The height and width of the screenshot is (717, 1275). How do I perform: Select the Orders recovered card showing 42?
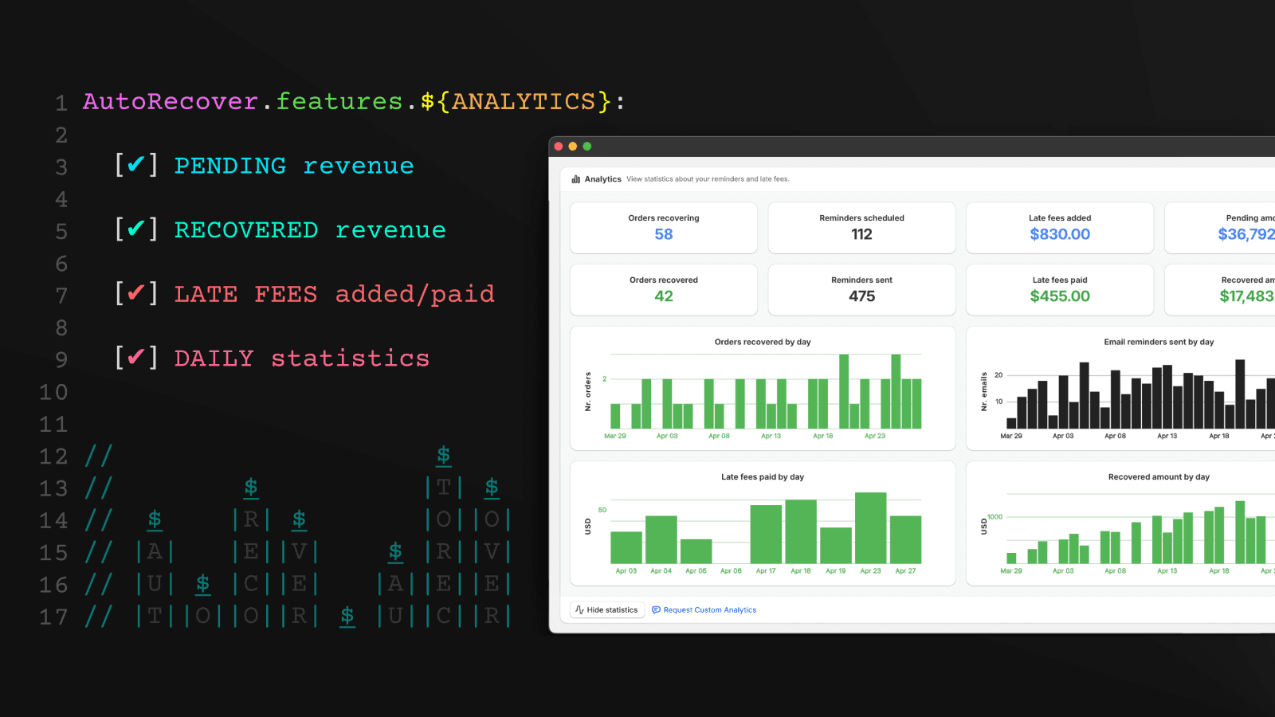(663, 289)
